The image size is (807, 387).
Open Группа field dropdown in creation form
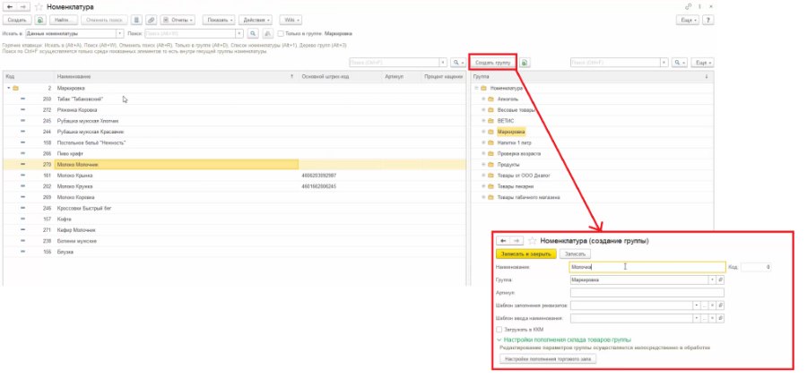point(713,280)
